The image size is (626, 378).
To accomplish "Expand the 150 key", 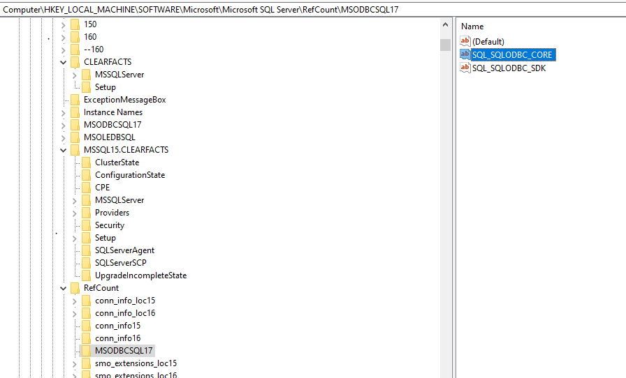I will click(x=63, y=24).
